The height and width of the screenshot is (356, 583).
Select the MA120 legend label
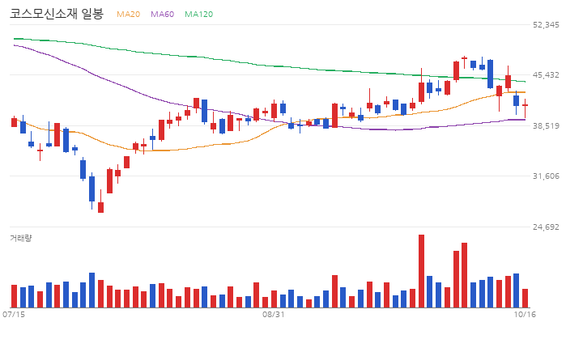point(199,14)
